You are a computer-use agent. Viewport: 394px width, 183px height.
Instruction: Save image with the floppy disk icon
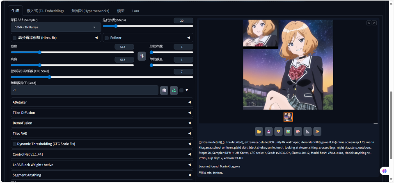(268, 131)
